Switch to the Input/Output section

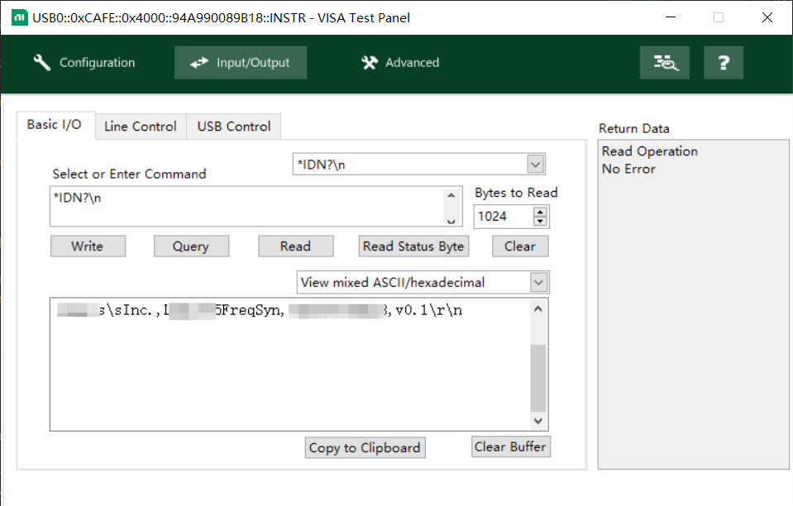tap(241, 63)
